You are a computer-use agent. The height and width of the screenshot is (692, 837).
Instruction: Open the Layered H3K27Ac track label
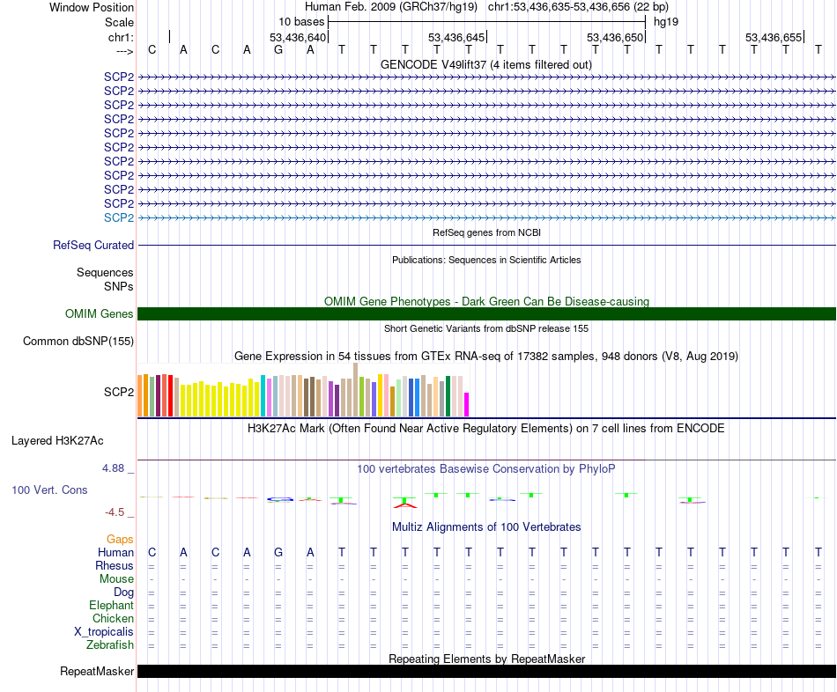pyautogui.click(x=57, y=441)
